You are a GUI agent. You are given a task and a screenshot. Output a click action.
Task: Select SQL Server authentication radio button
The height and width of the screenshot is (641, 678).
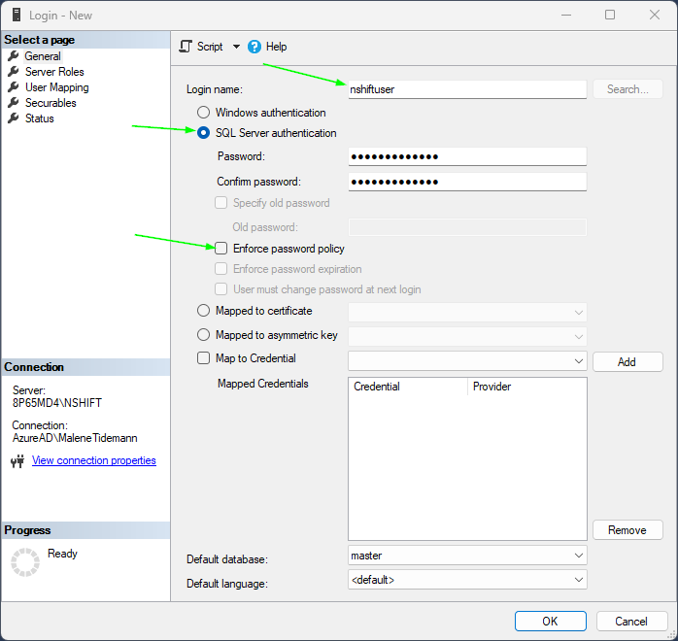(x=203, y=133)
